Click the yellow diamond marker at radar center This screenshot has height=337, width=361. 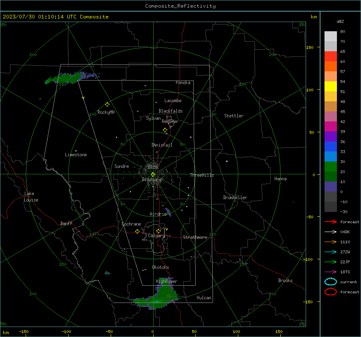pyautogui.click(x=153, y=175)
